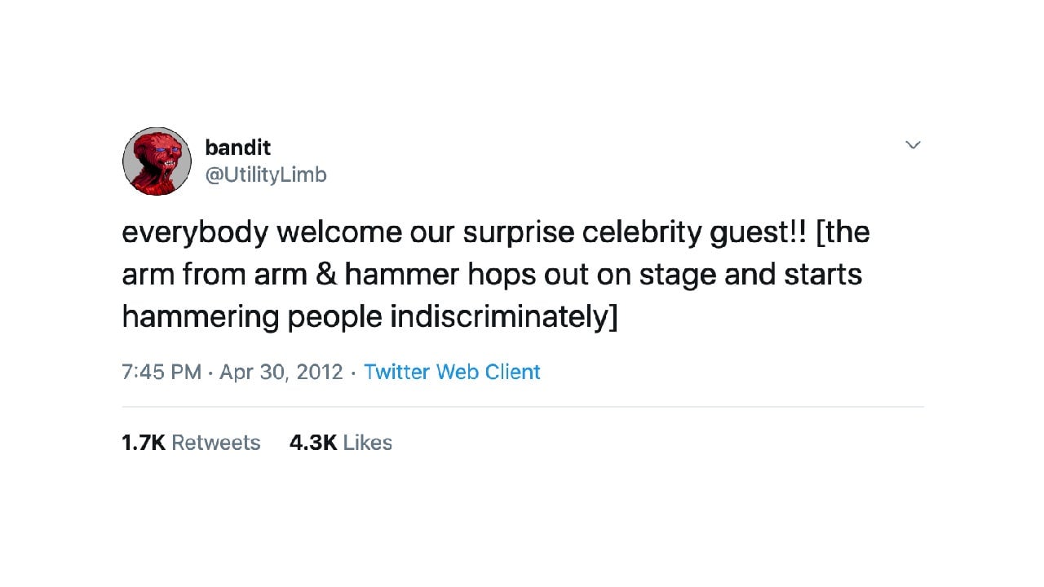Click the @UtilityLimb handle
The height and width of the screenshot is (587, 1044).
[265, 174]
